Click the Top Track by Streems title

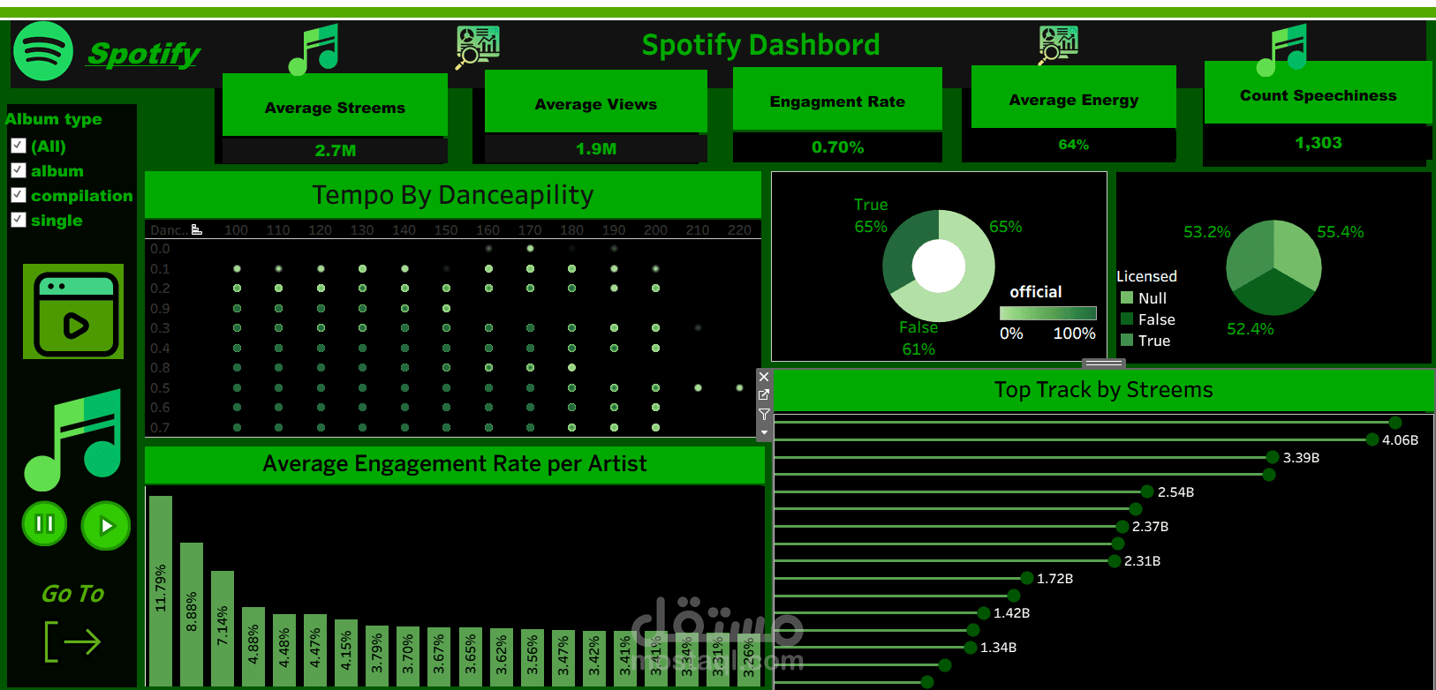point(1104,390)
